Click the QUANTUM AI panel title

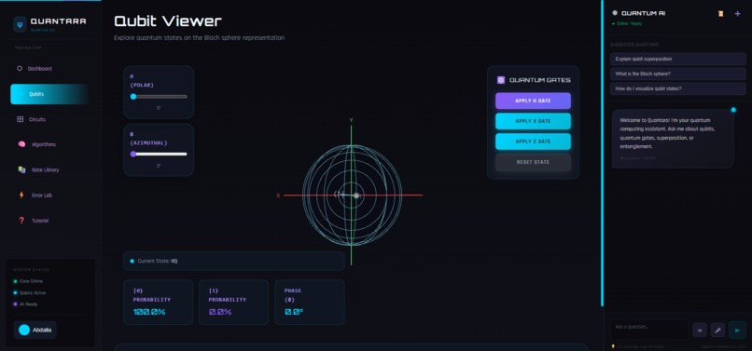(643, 13)
